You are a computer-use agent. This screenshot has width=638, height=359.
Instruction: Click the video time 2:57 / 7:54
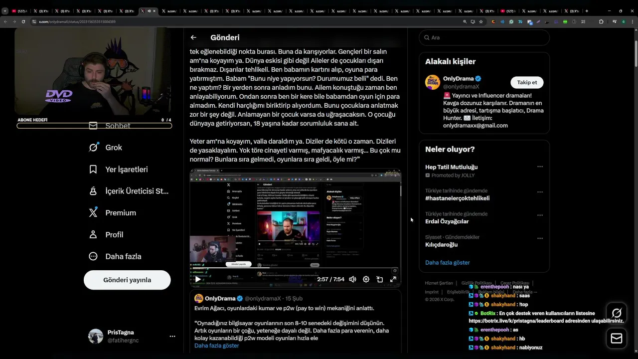(x=330, y=279)
